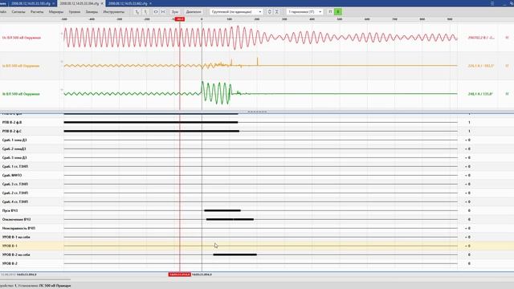Open the Сигналы menu
This screenshot has width=514, height=289.
(x=18, y=12)
